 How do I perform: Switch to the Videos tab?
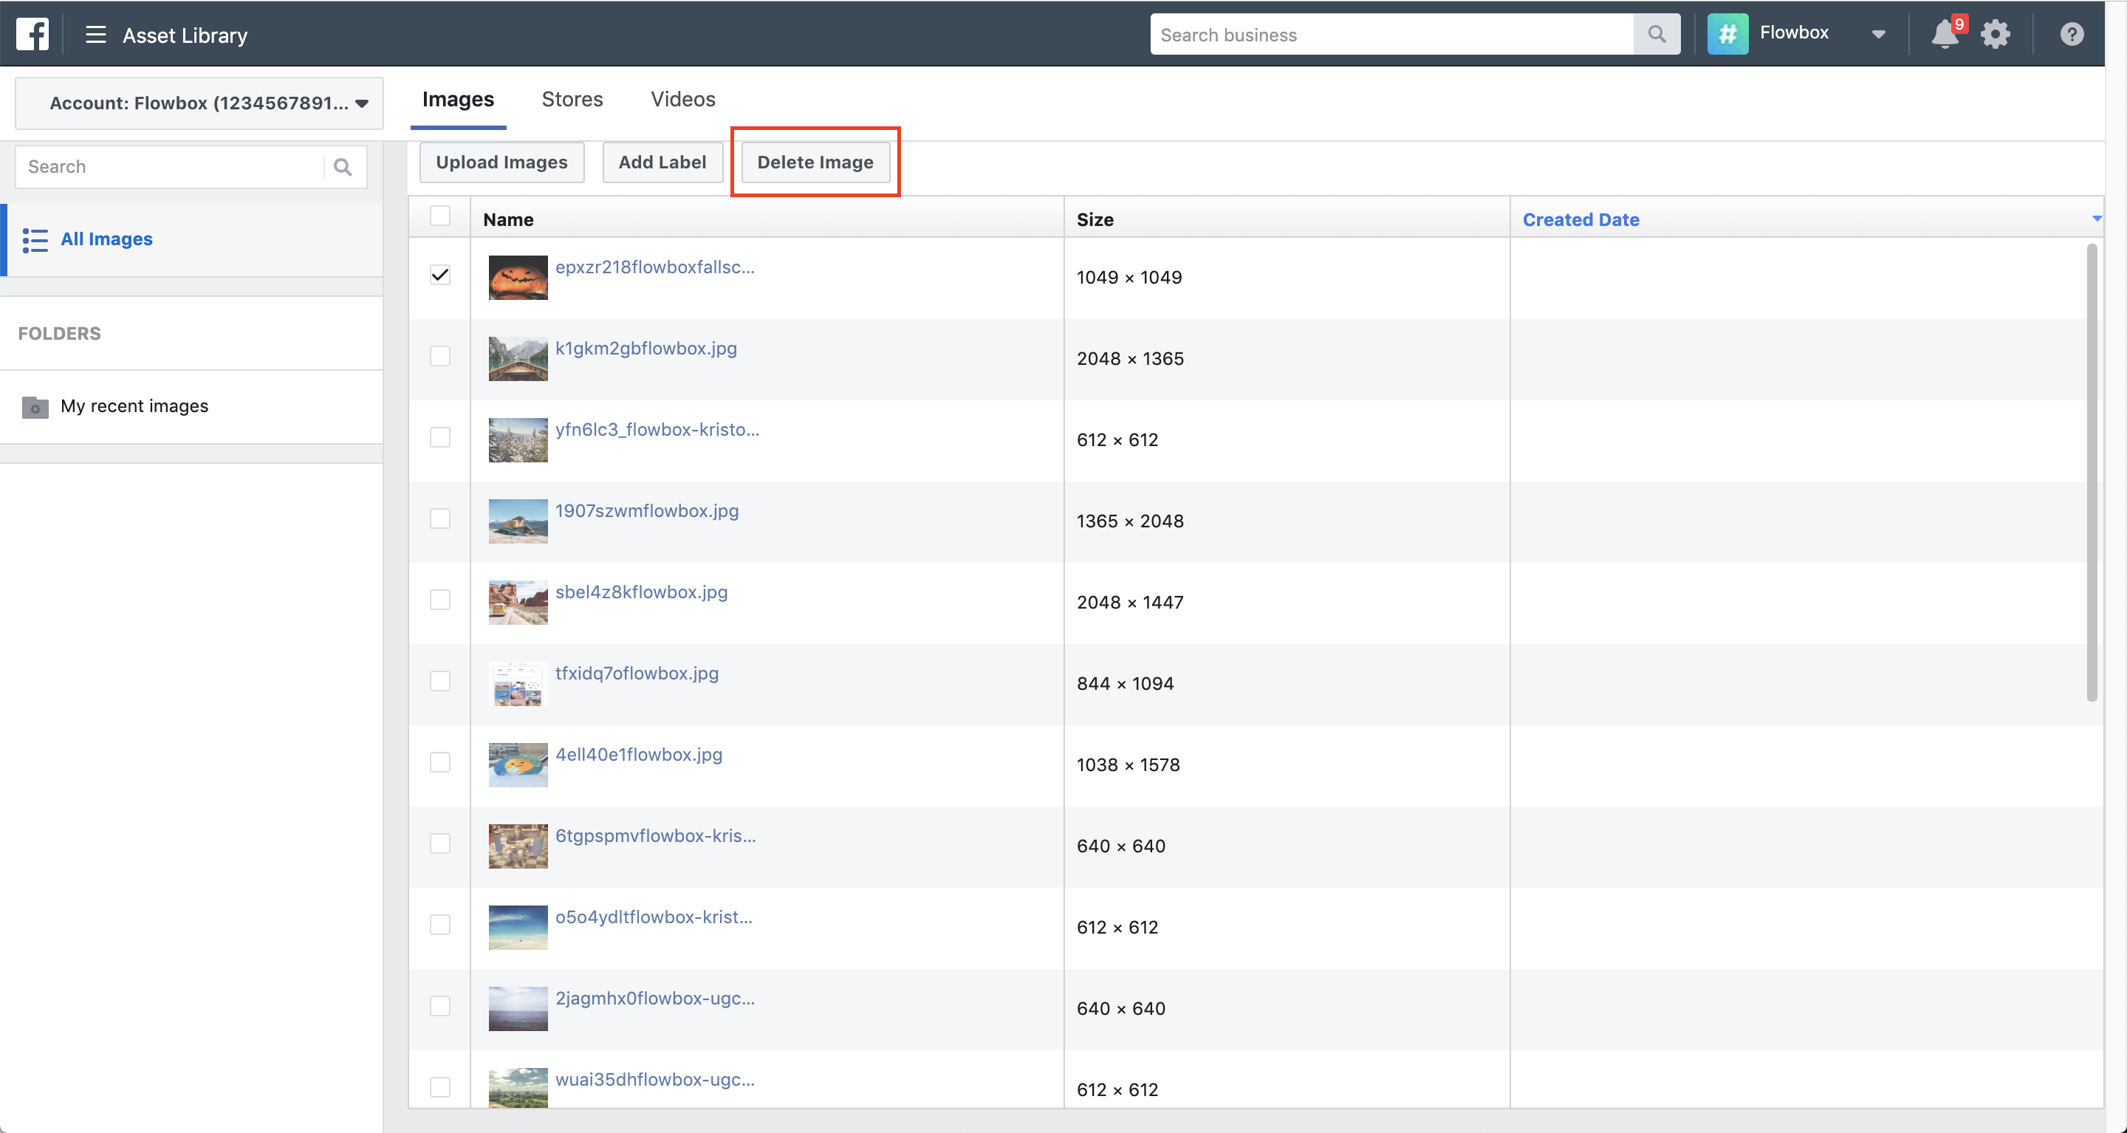[x=682, y=99]
